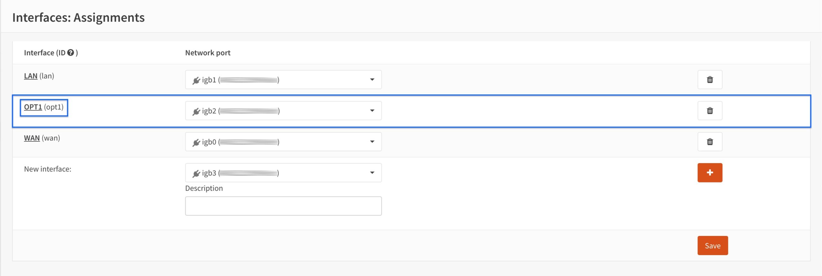Delete the LAN interface with trash icon
The width and height of the screenshot is (822, 276).
[x=710, y=79]
